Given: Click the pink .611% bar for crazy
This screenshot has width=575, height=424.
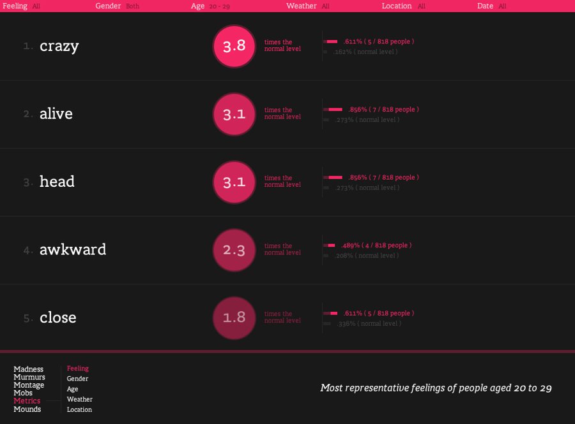Looking at the screenshot, I should click(x=332, y=41).
